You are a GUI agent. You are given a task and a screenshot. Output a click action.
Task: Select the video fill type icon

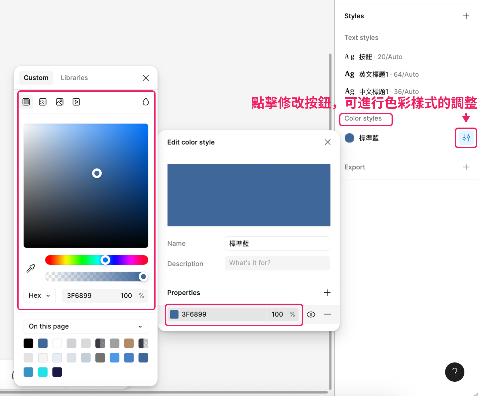[76, 102]
